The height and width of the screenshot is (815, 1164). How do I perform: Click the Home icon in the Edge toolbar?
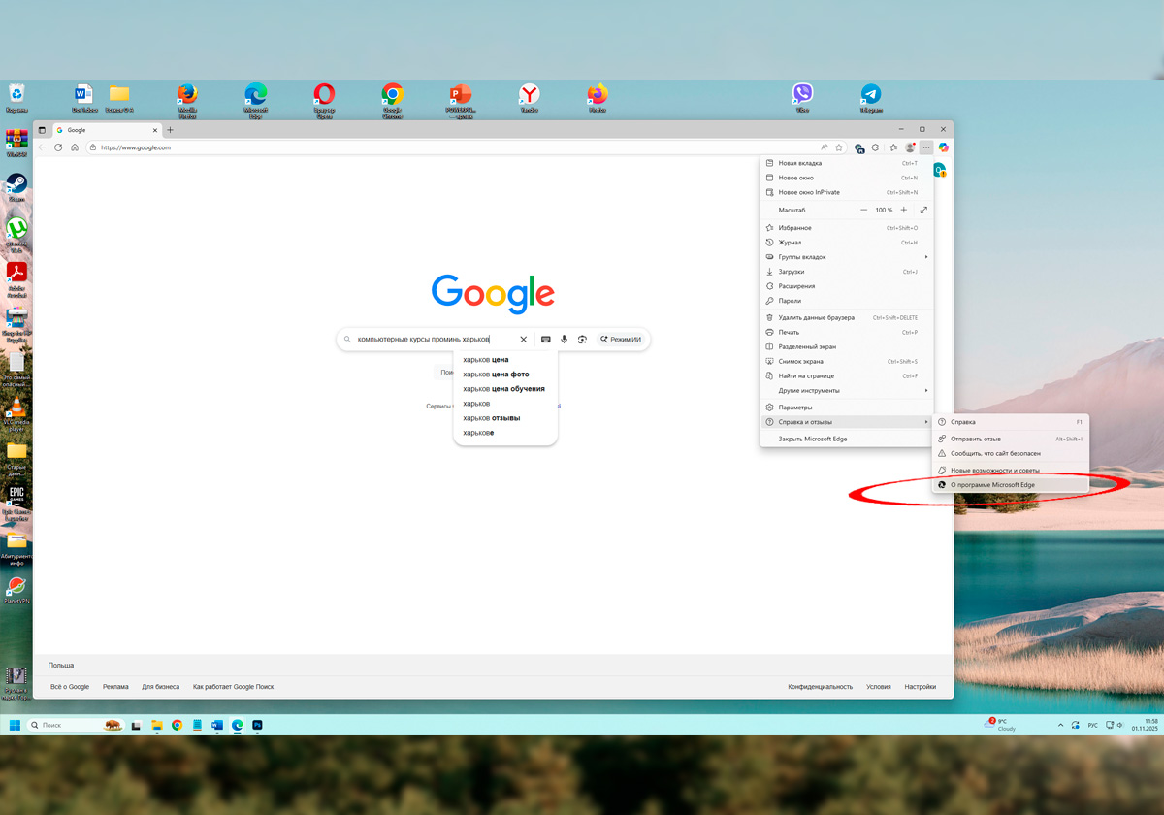click(75, 147)
